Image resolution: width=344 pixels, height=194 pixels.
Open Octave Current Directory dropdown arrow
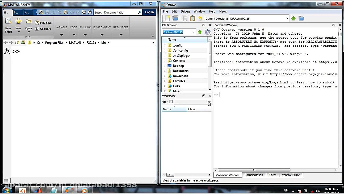point(287,18)
